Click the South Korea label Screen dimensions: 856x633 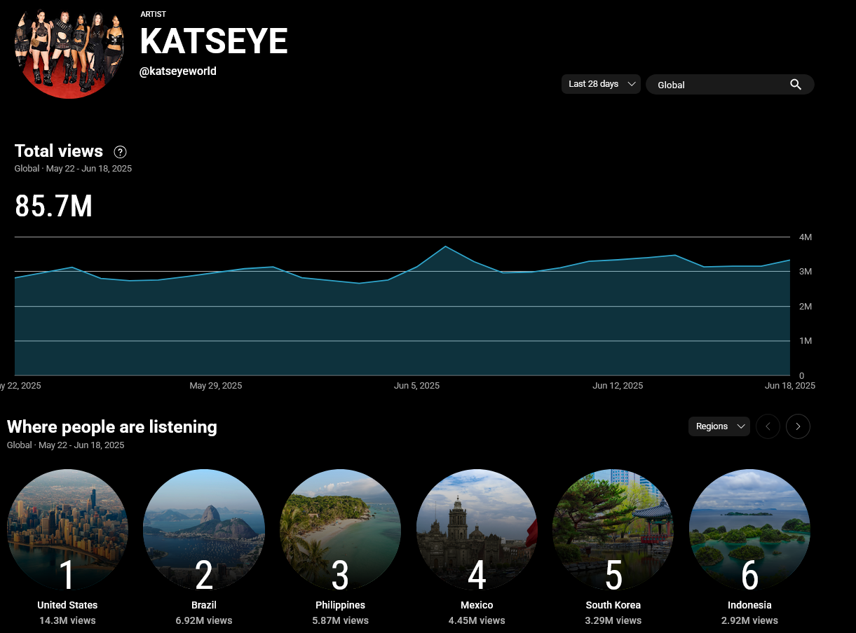point(613,605)
